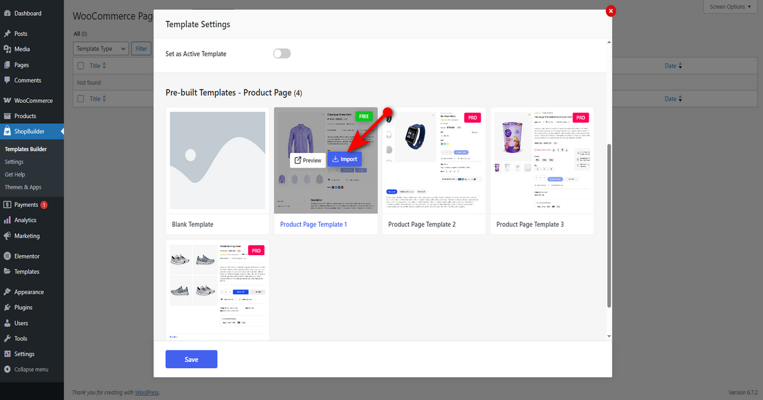763x400 pixels.
Task: Click the Templates folder icon
Action: pyautogui.click(x=7, y=272)
